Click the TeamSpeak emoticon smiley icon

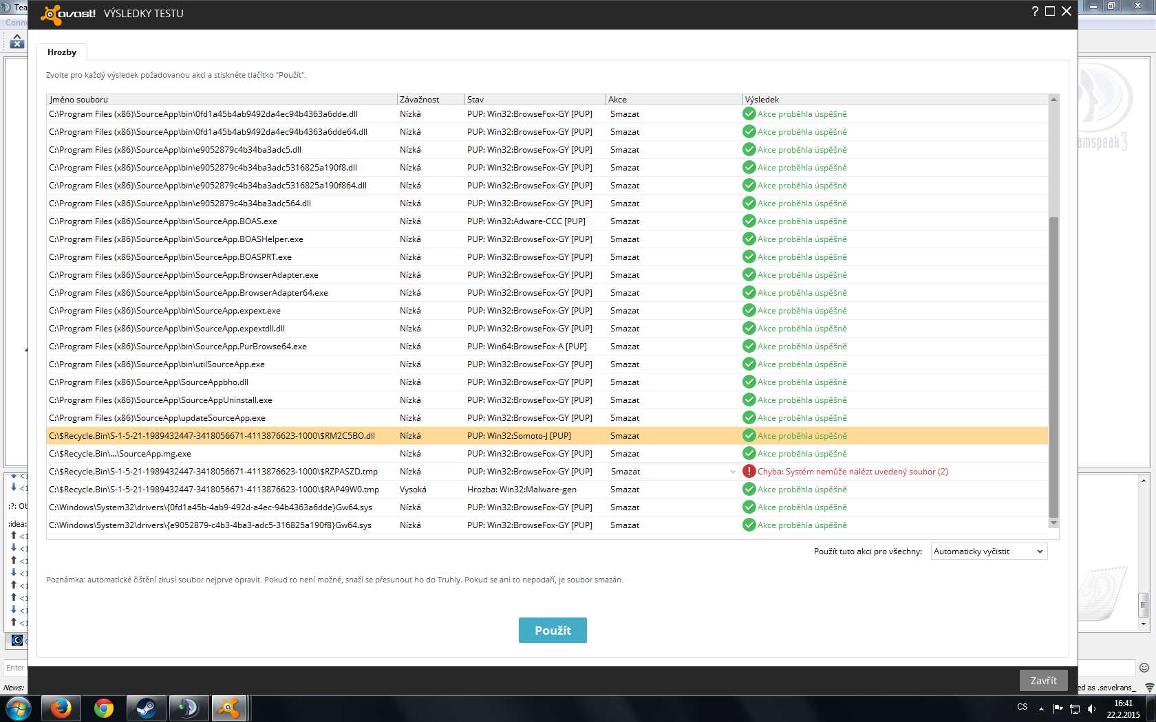(1144, 668)
